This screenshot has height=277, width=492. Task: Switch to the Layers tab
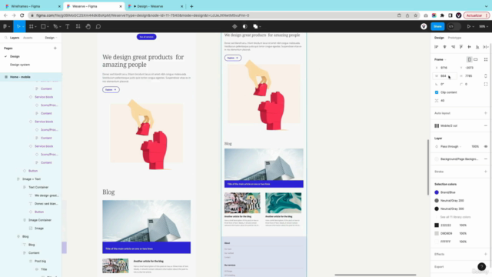coord(15,38)
